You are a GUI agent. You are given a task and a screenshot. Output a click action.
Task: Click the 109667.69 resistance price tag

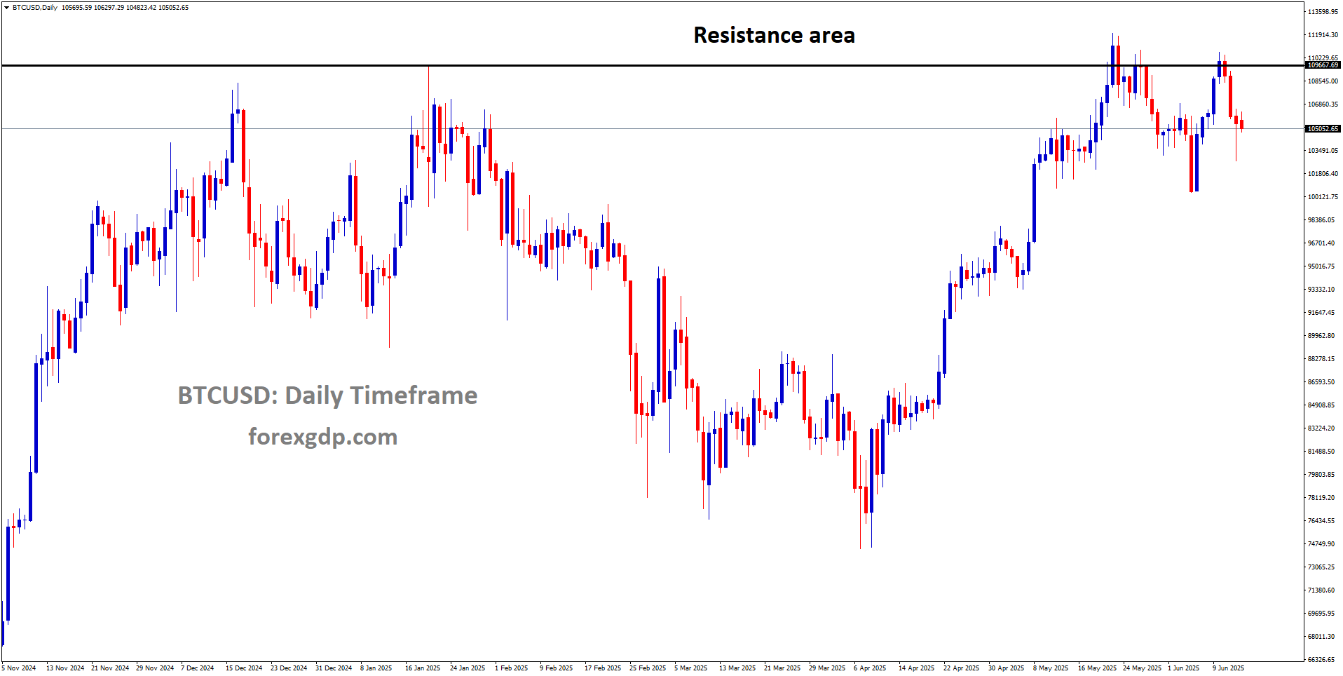pyautogui.click(x=1322, y=65)
